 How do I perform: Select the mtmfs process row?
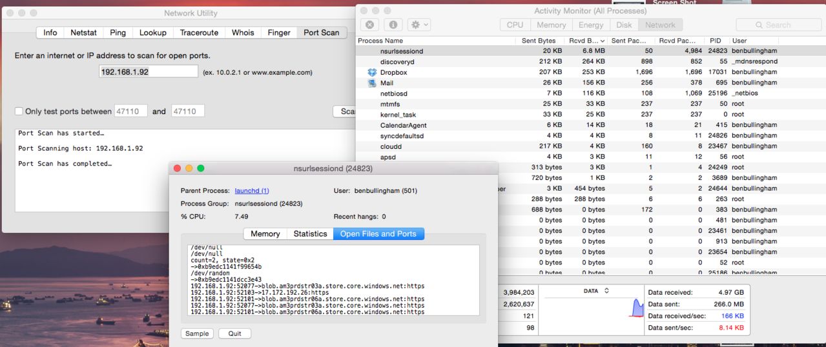point(591,104)
